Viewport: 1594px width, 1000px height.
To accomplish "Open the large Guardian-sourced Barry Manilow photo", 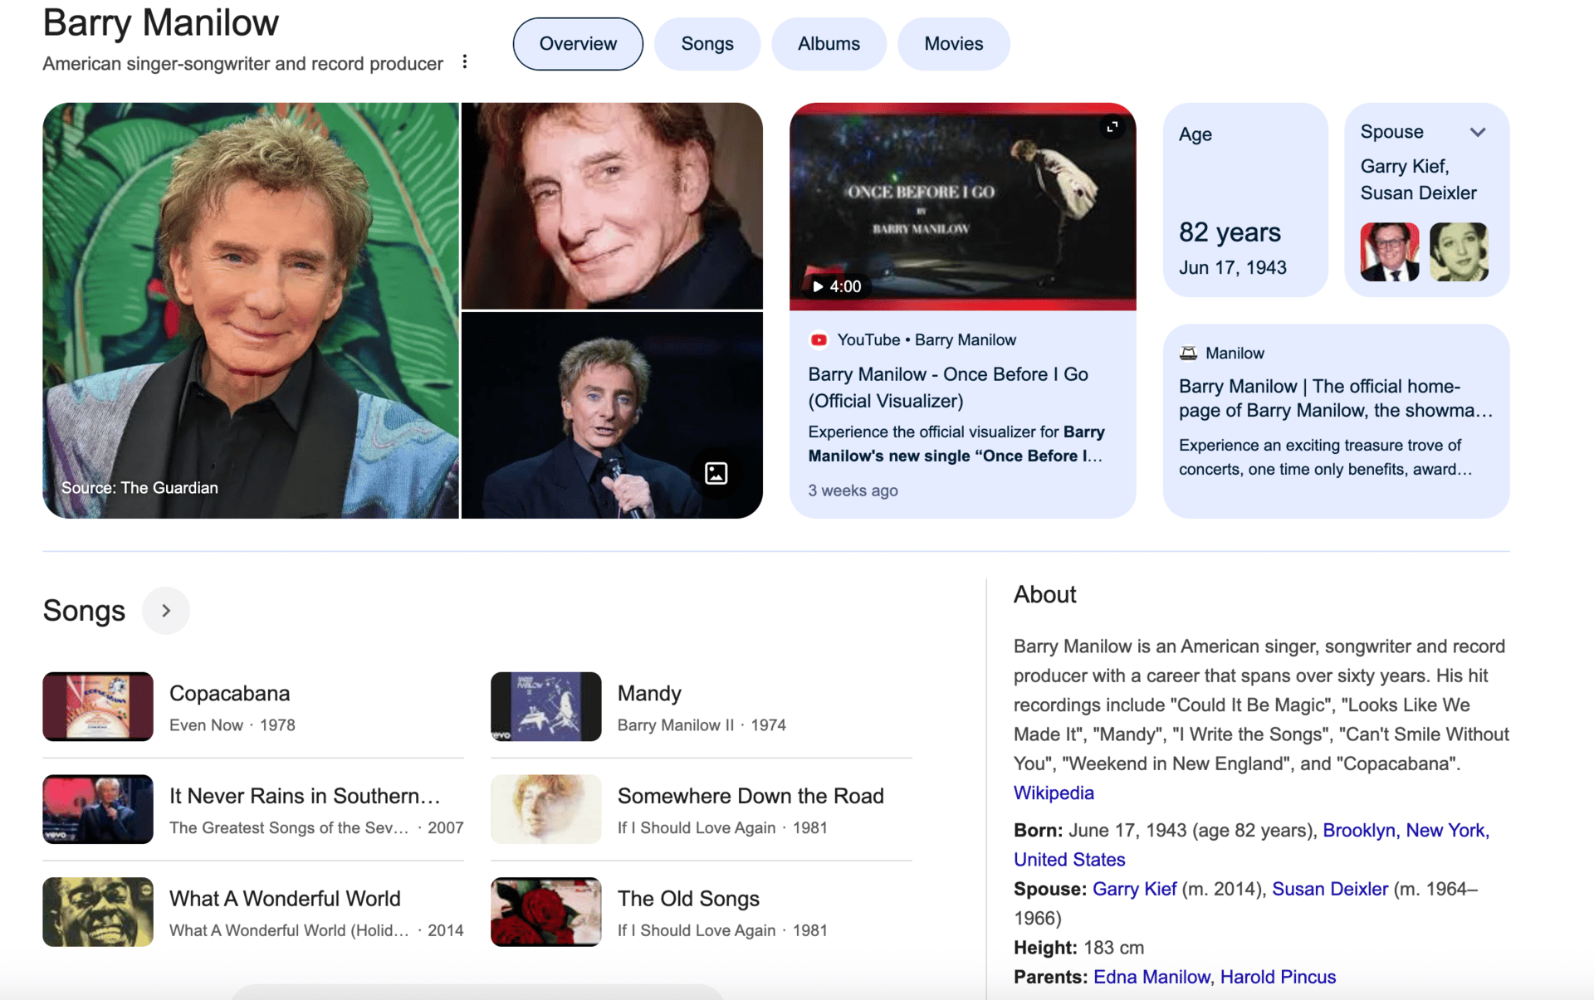I will 250,310.
